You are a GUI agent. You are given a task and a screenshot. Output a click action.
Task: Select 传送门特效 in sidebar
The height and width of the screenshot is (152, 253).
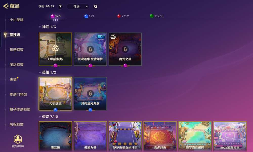click(x=18, y=94)
